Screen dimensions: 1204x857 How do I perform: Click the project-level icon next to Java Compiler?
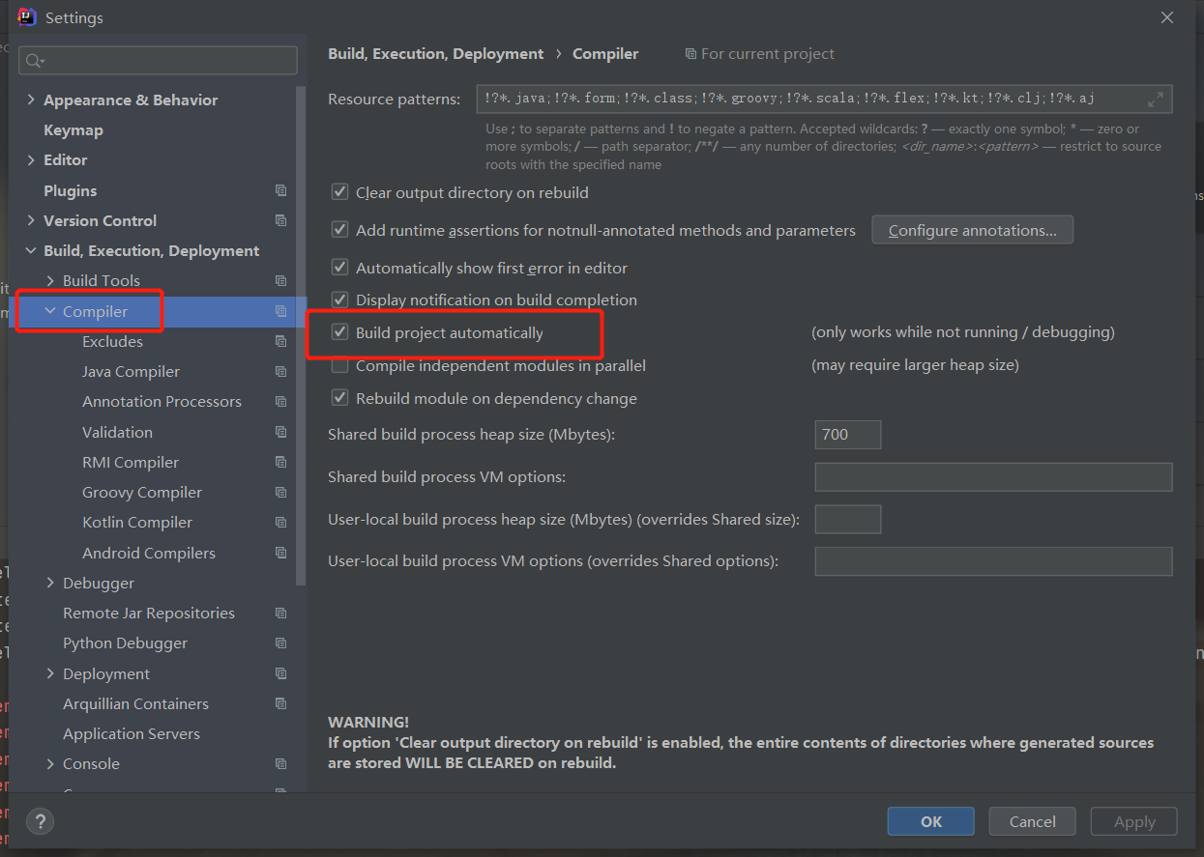pos(281,371)
